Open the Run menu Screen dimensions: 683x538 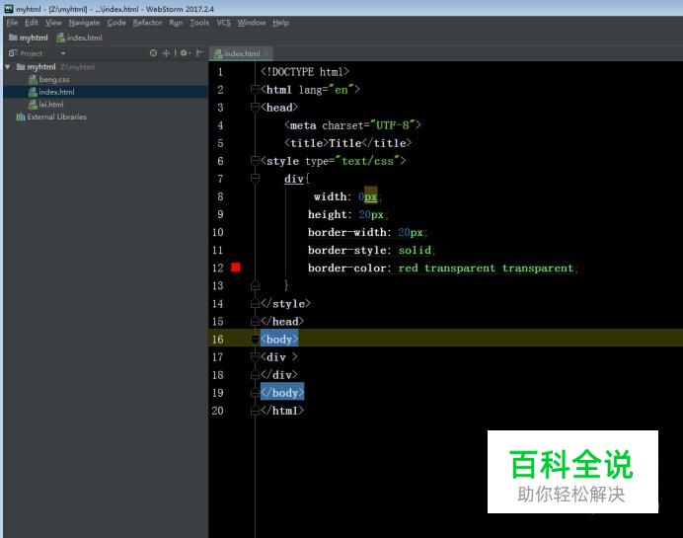tap(176, 23)
